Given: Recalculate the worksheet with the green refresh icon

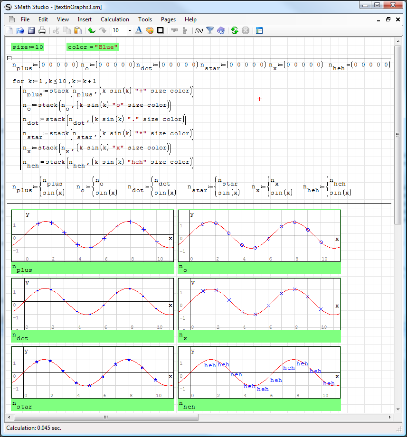Looking at the screenshot, I should tap(235, 31).
